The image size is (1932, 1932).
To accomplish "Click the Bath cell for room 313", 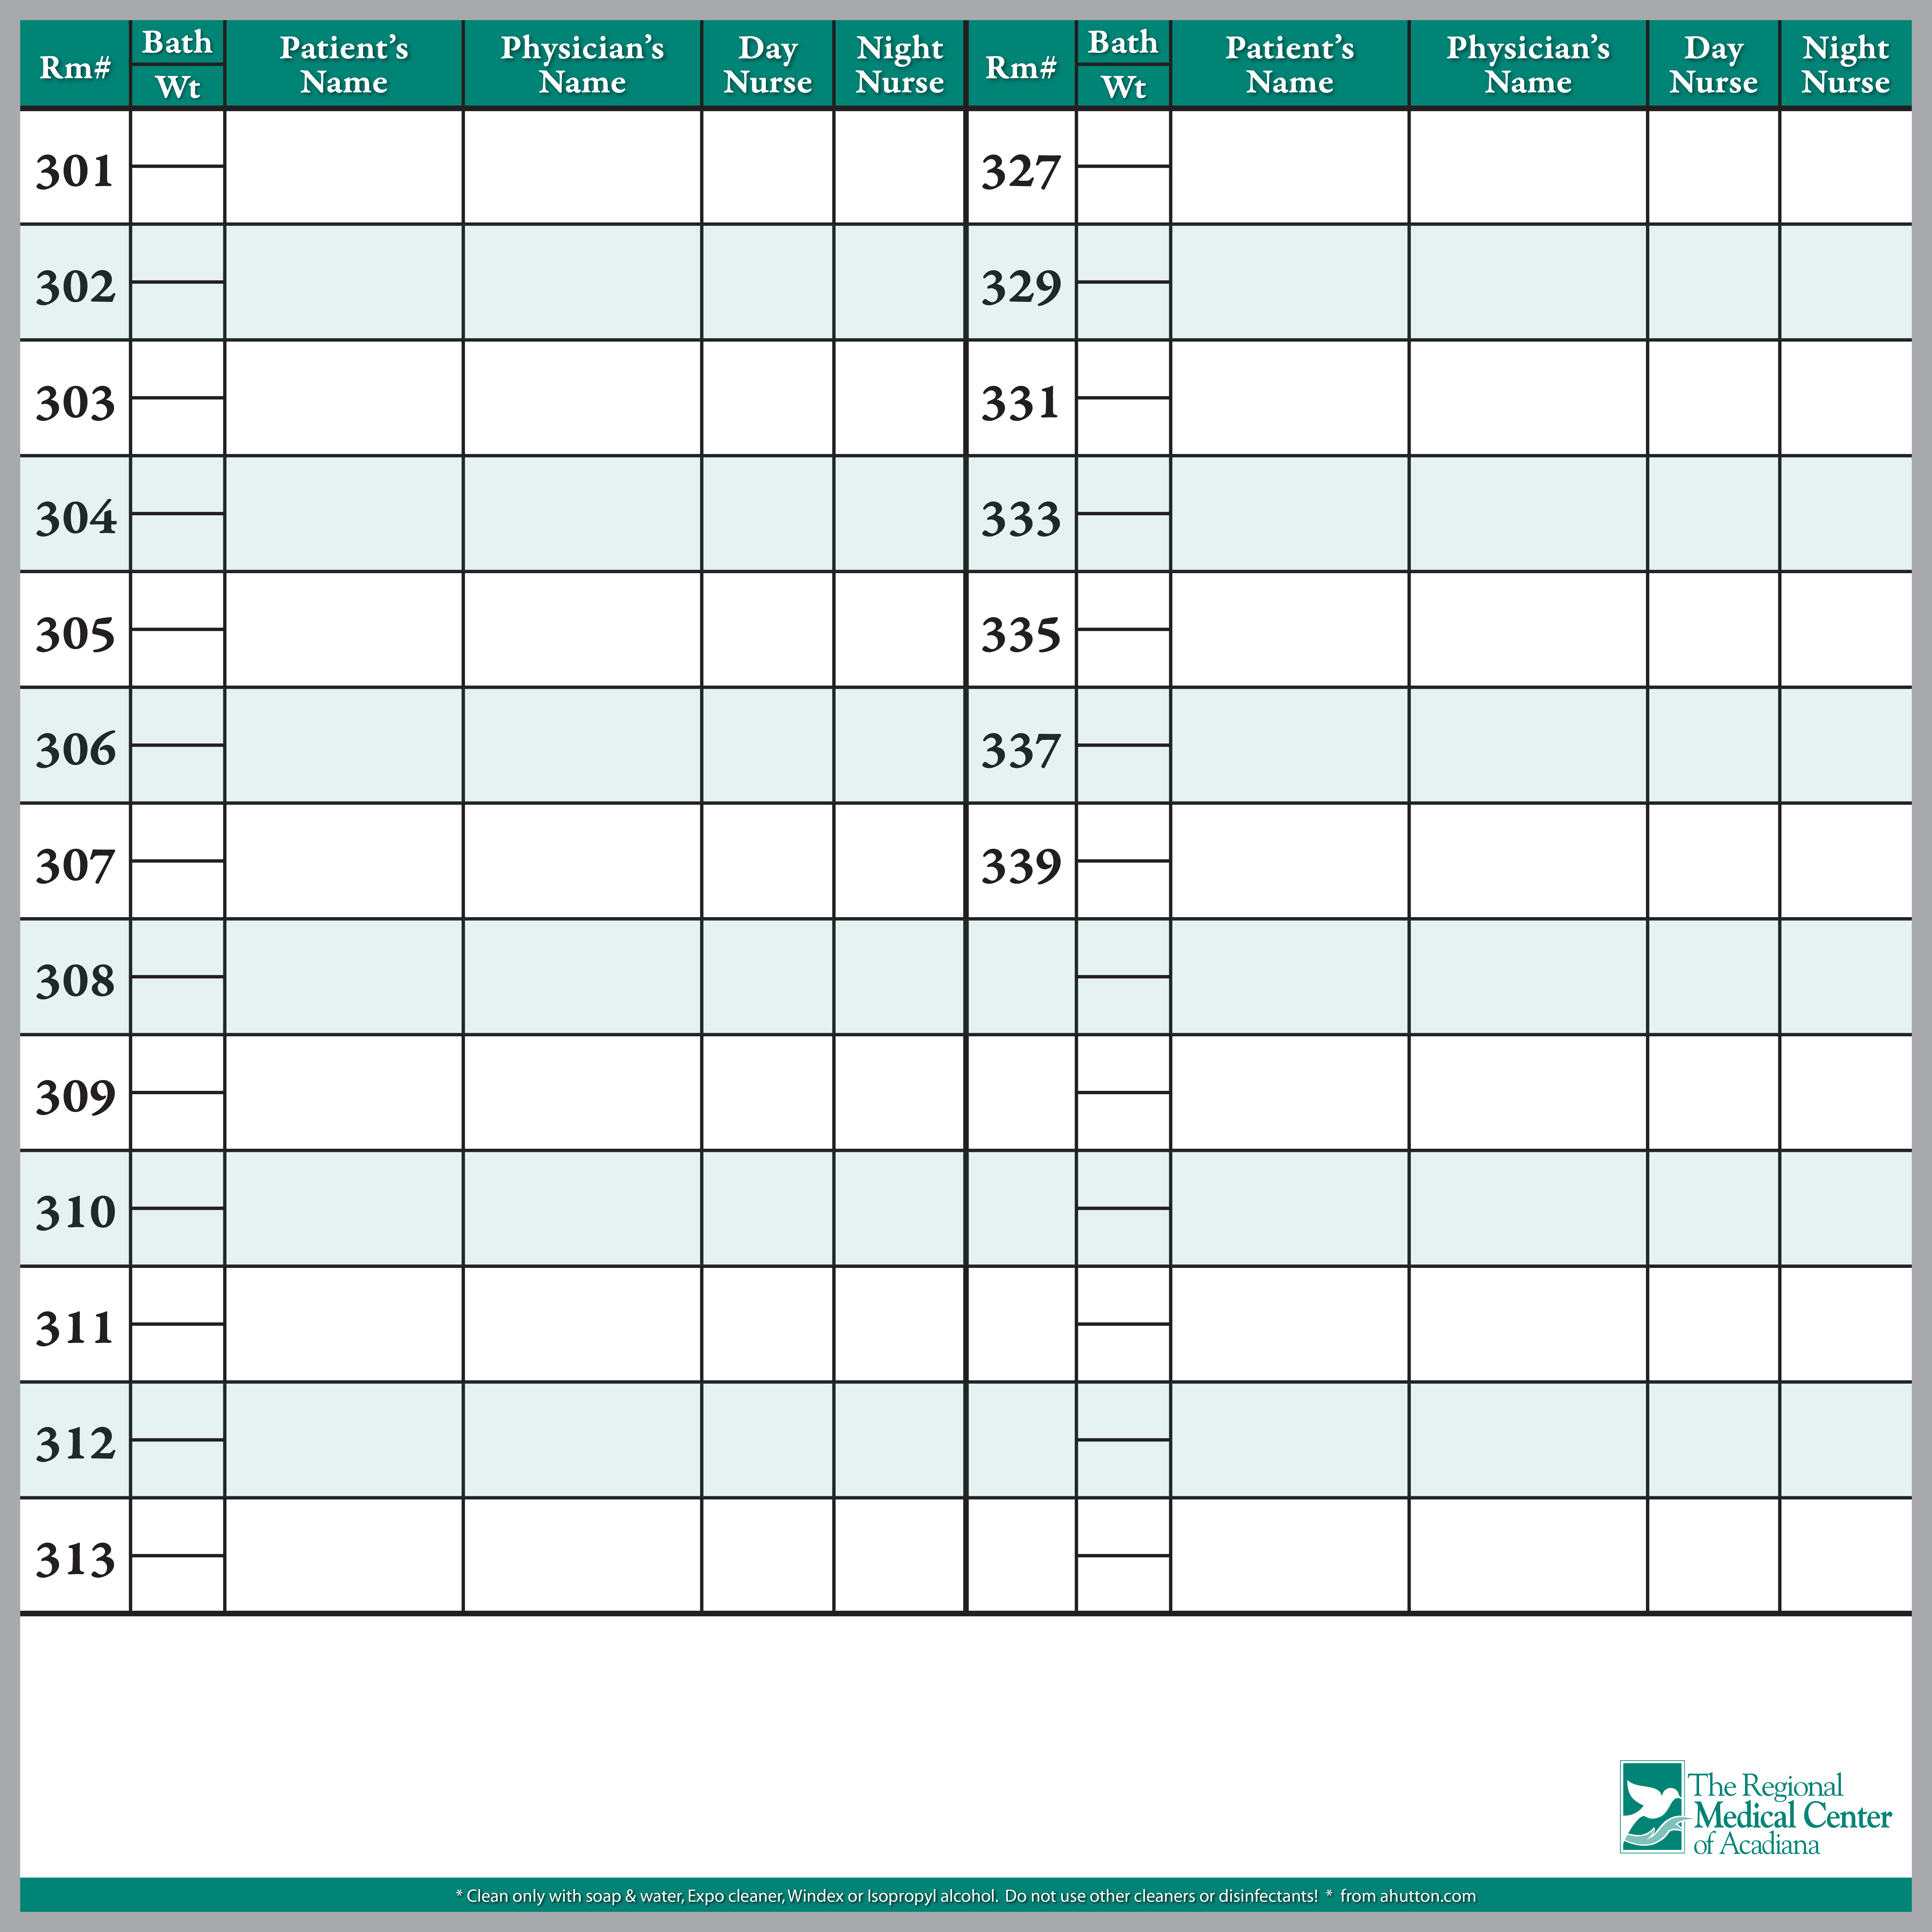I will [177, 1527].
